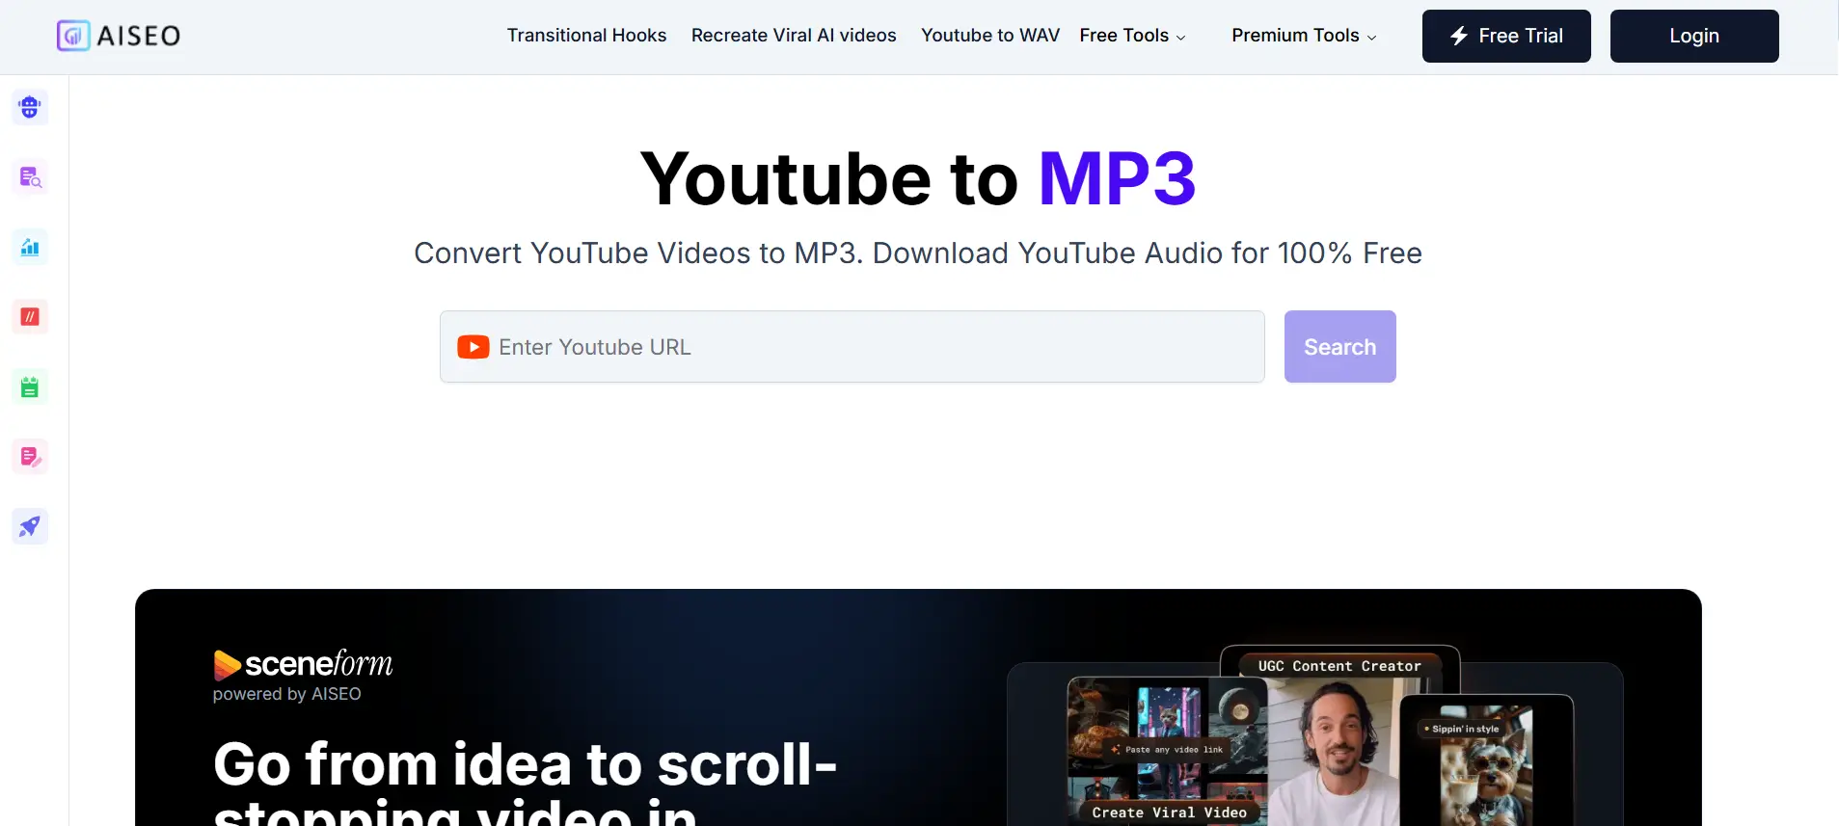Open the purple document search sidebar icon
The image size is (1839, 826).
point(30,177)
